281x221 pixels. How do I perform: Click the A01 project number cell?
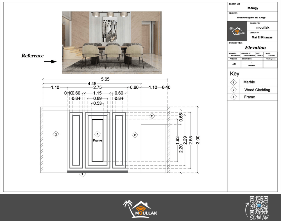234,64
